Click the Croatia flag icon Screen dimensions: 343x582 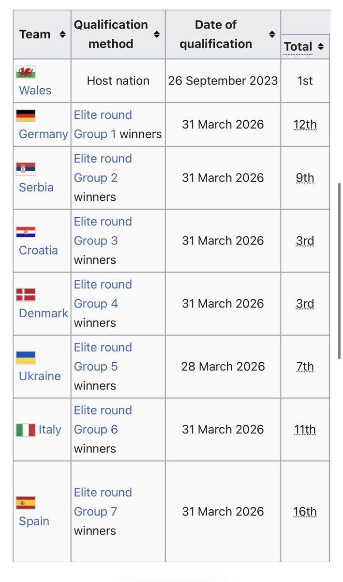pos(26,232)
